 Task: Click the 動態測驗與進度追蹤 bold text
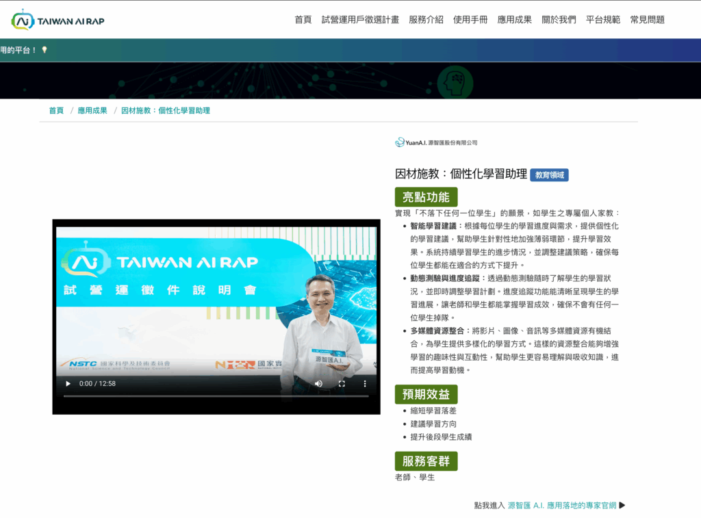click(x=445, y=279)
